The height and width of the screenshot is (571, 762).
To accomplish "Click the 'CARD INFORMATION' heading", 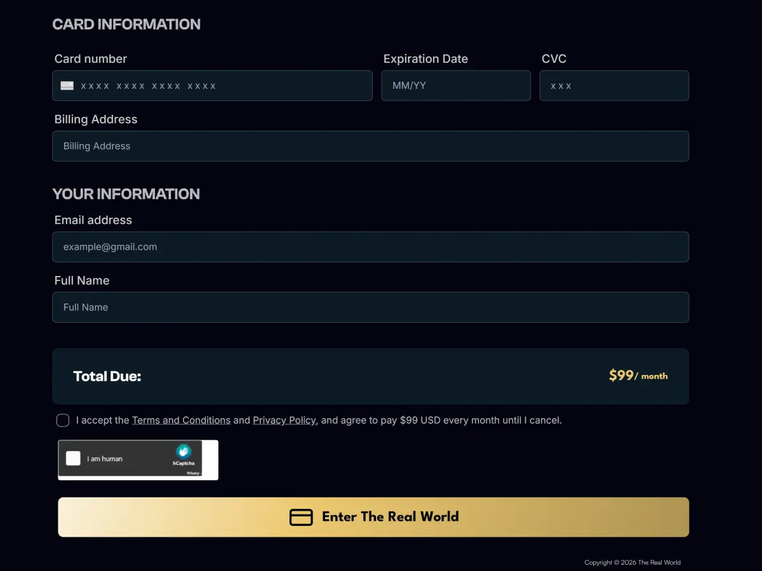I will (126, 24).
